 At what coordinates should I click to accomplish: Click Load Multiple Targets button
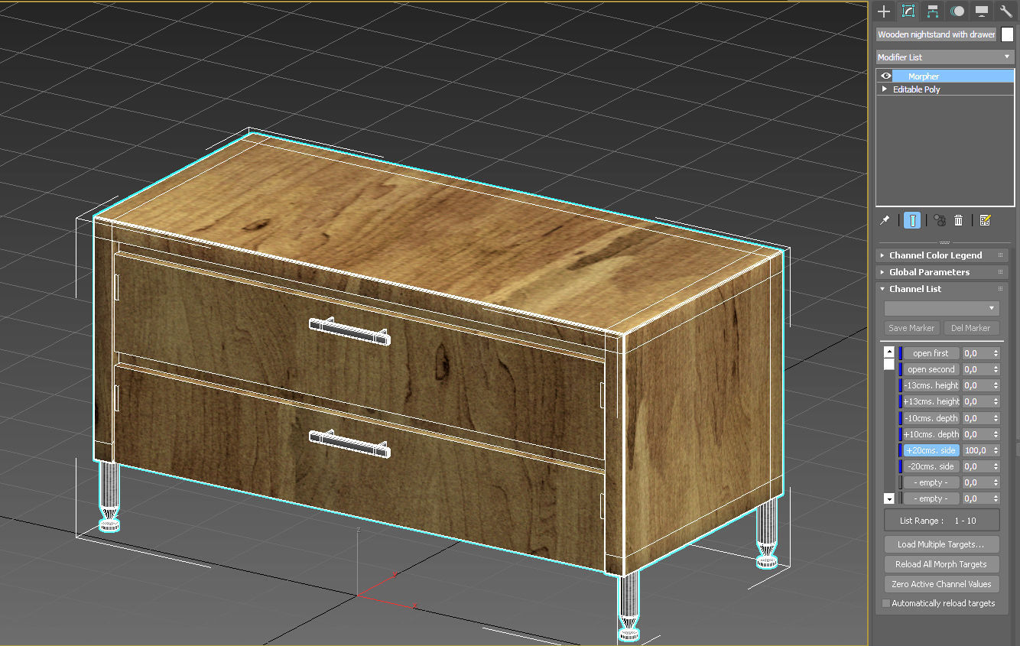[941, 544]
